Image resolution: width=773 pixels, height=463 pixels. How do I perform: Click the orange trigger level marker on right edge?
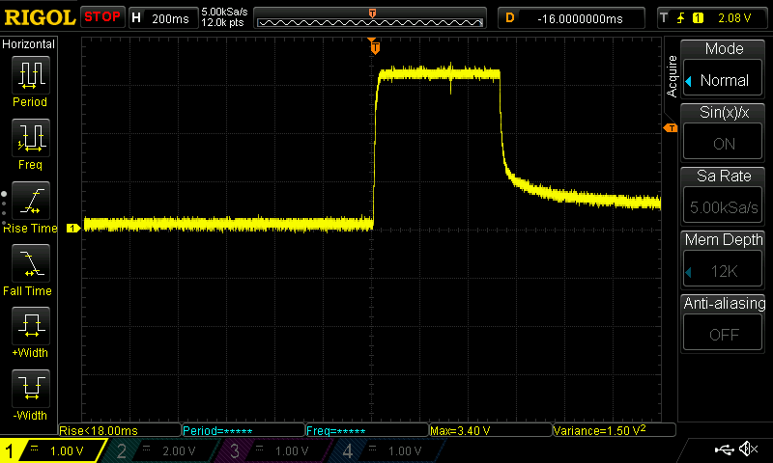point(669,128)
